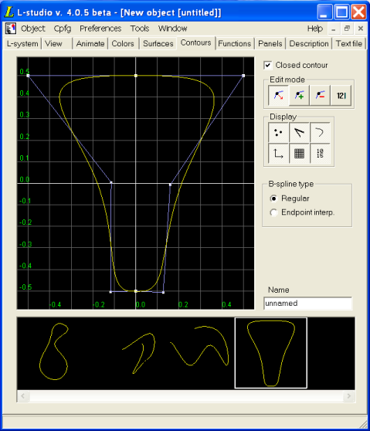Close the inner document window

(x=361, y=29)
